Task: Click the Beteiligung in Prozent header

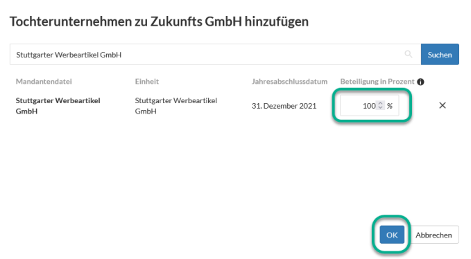Action: [377, 82]
